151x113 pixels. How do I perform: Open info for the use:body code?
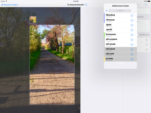[132, 59]
